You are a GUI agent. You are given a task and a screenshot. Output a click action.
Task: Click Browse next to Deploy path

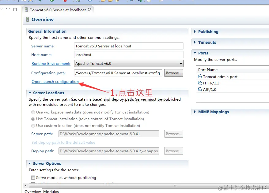(x=174, y=151)
